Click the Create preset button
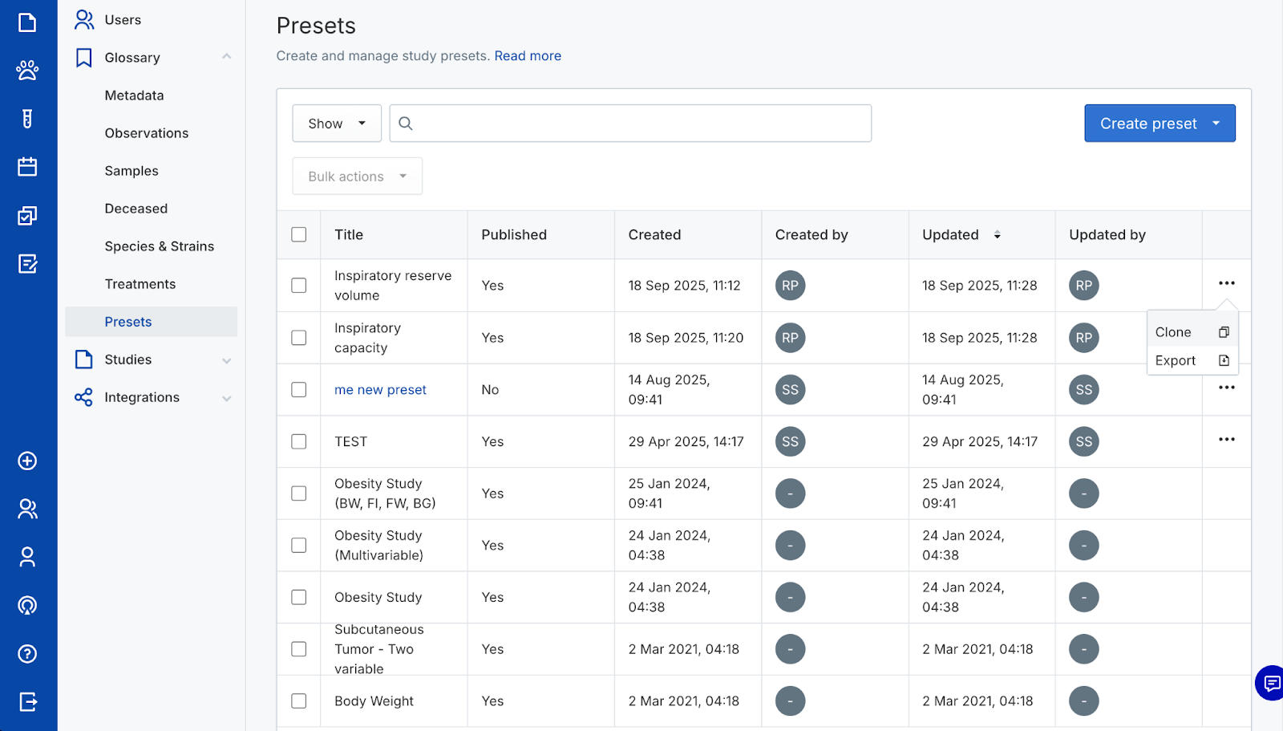The image size is (1283, 731). tap(1147, 124)
